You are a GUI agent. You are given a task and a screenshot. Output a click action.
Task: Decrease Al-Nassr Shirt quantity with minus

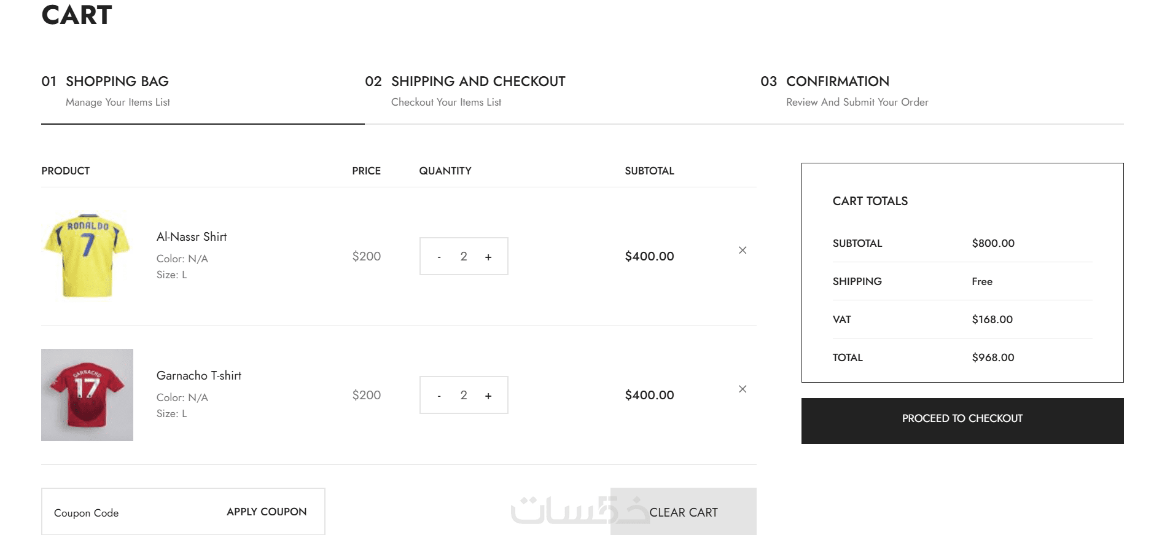pyautogui.click(x=439, y=257)
